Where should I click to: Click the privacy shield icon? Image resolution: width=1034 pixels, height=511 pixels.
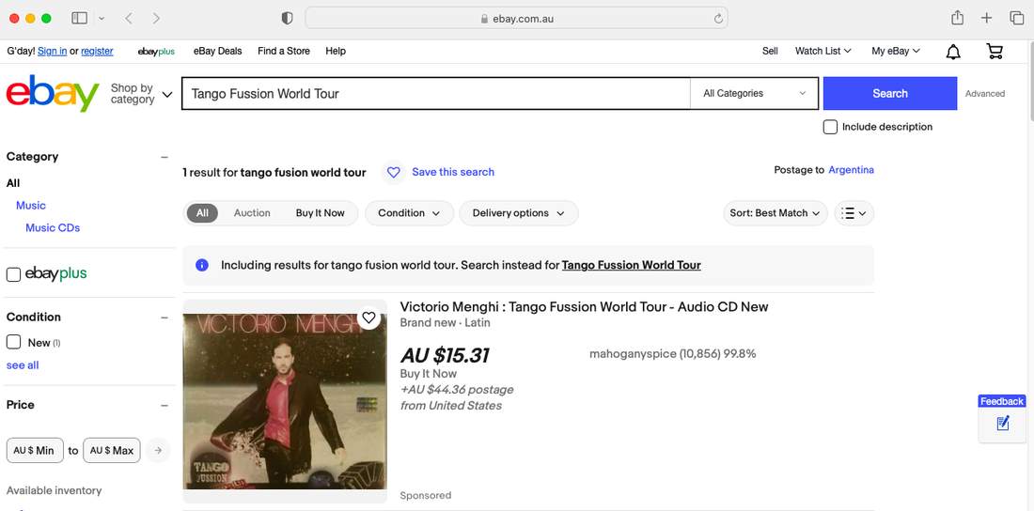tap(287, 19)
